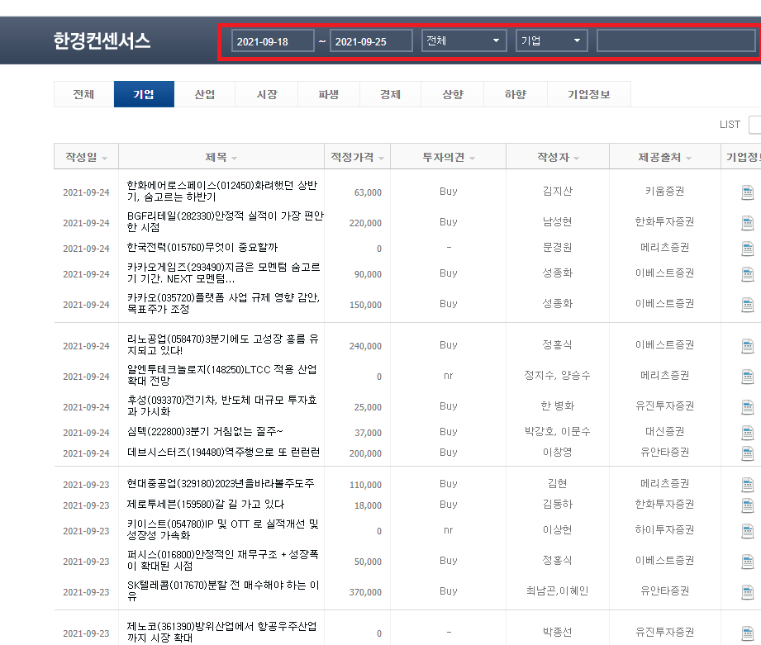Switch to the 시장 tab
Image resolution: width=761 pixels, height=645 pixels.
coord(266,94)
